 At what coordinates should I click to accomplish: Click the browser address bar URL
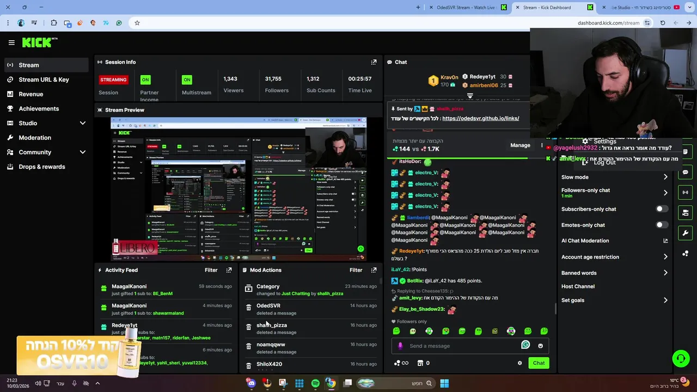(608, 23)
